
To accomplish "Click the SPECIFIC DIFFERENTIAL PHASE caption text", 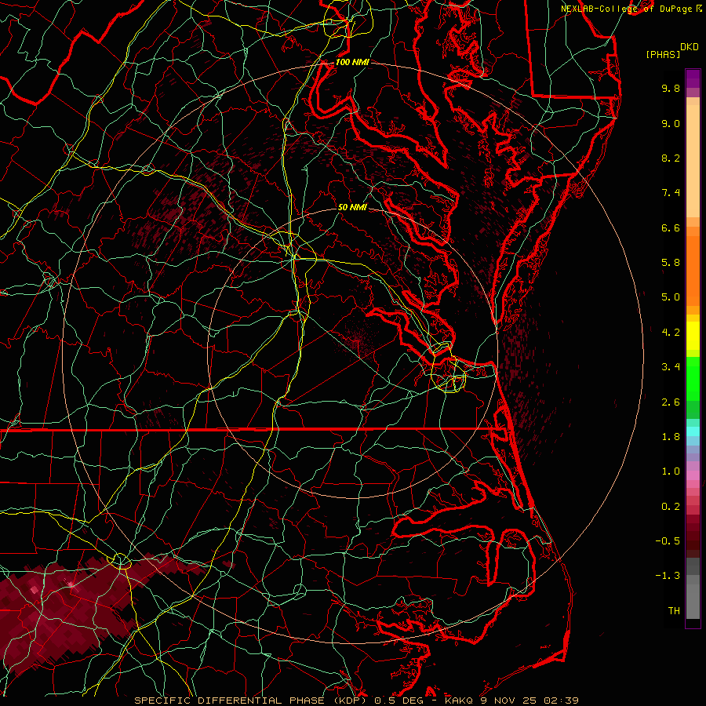I will [229, 701].
